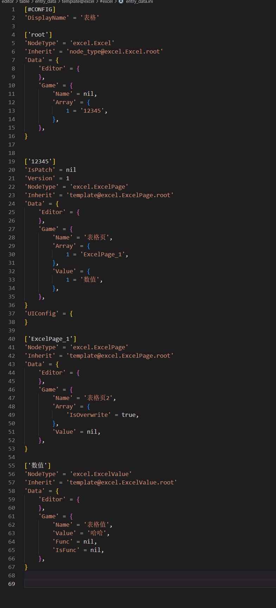Click the '12345' array value on line 13
This screenshot has width=276, height=608.
tap(92, 111)
